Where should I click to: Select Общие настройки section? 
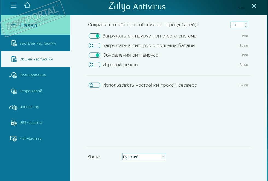(x=36, y=59)
